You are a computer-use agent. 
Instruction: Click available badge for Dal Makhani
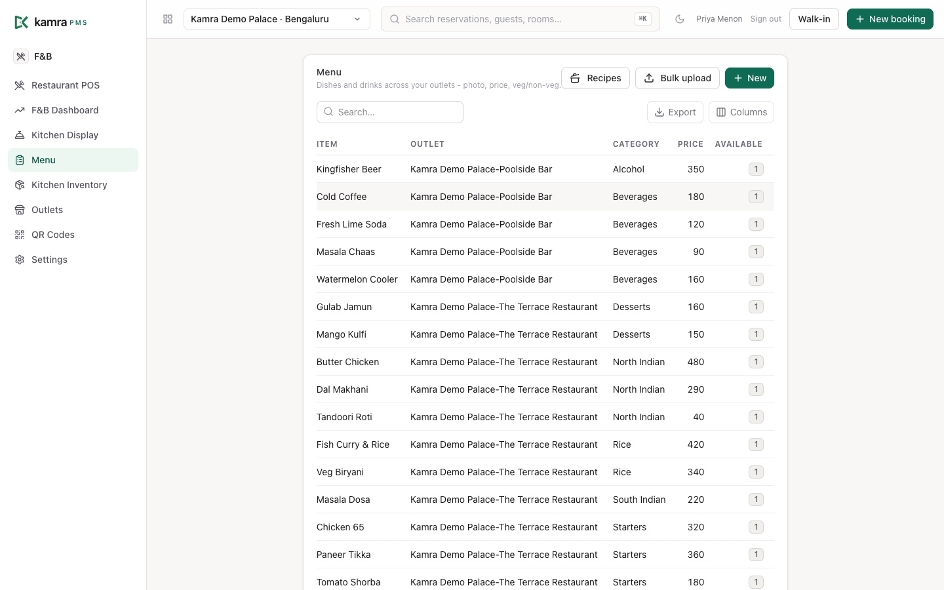point(756,389)
